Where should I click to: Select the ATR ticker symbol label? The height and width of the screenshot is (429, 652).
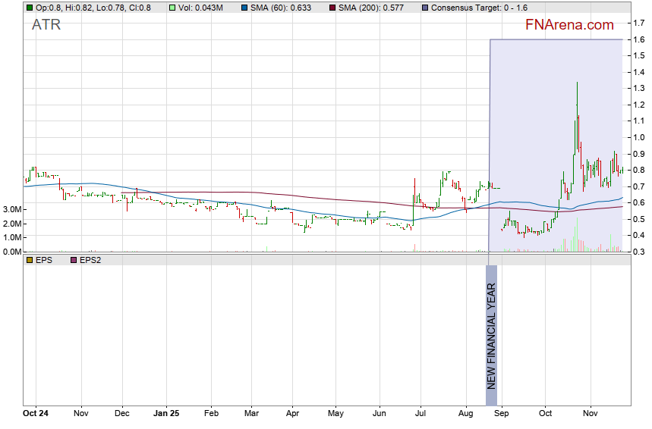(46, 24)
